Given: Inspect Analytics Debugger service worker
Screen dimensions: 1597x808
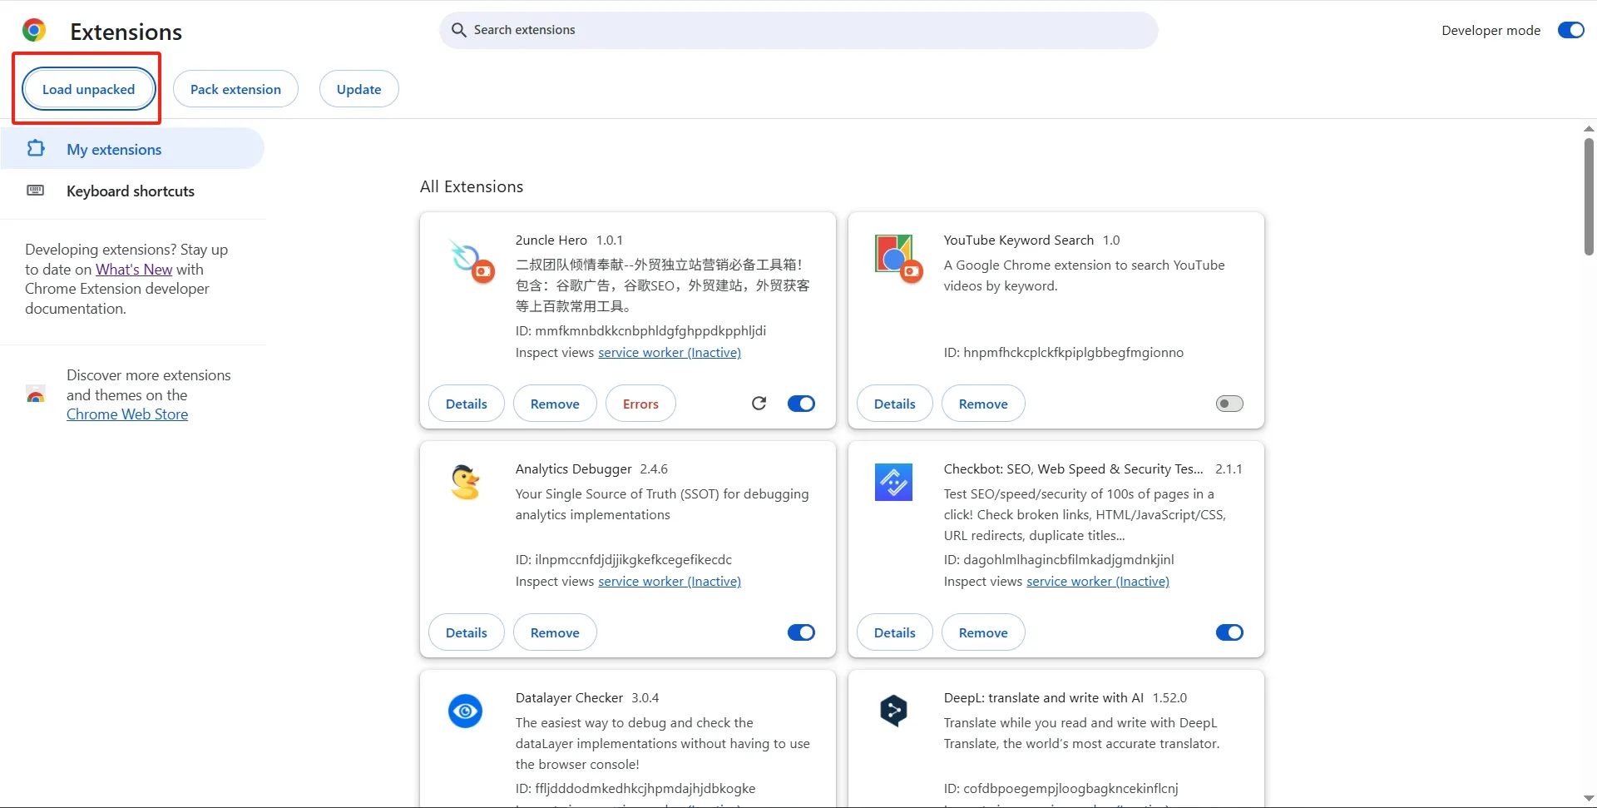Looking at the screenshot, I should click(670, 582).
